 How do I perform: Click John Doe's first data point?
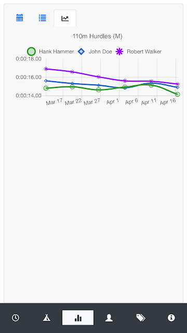pos(46,81)
